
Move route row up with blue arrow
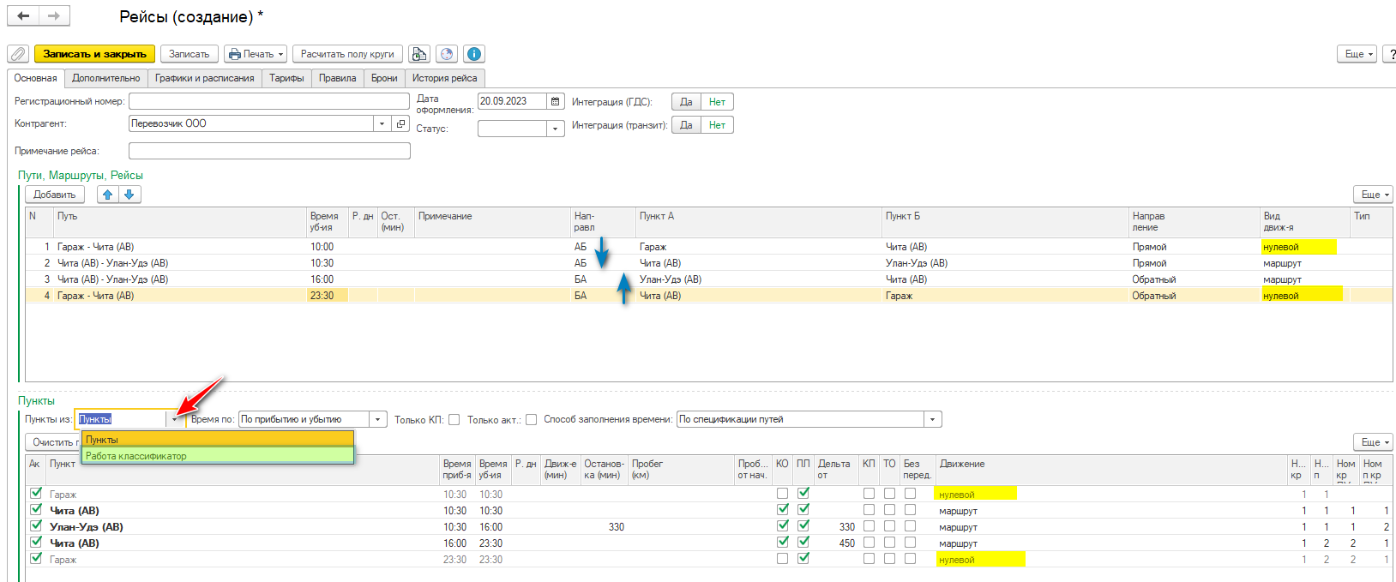[x=107, y=195]
